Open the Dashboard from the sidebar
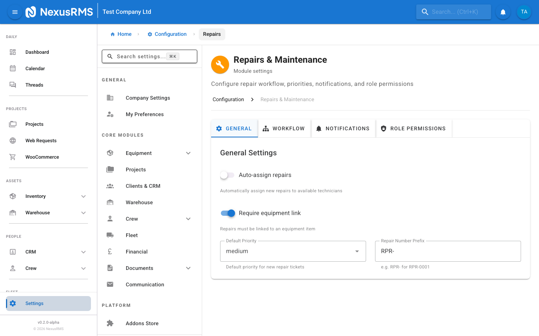The width and height of the screenshot is (539, 336). pyautogui.click(x=37, y=52)
